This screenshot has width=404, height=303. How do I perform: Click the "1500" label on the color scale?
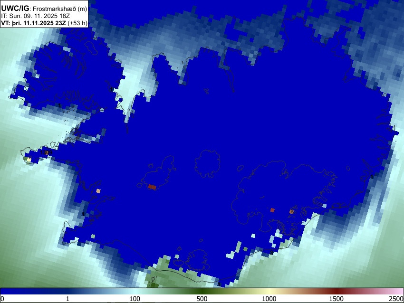[x=337, y=299]
